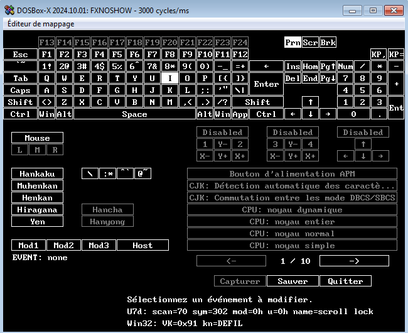Screen dimensions: 408x333
Task: Open the Éditeur de mappage menu
Action: [x=41, y=24]
